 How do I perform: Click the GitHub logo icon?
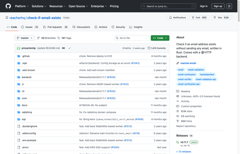coord(8,6)
